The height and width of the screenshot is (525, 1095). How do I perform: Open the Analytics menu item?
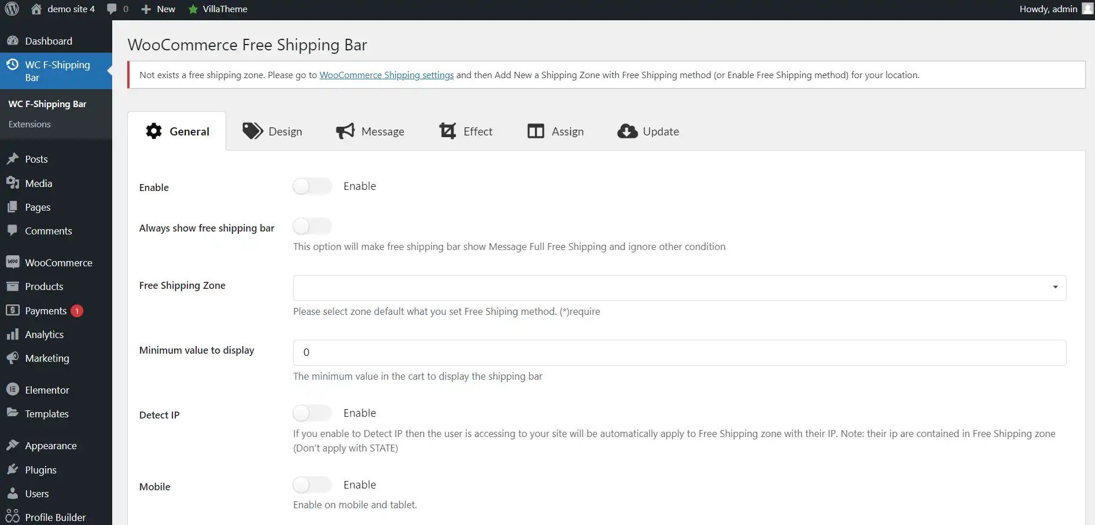(x=56, y=334)
